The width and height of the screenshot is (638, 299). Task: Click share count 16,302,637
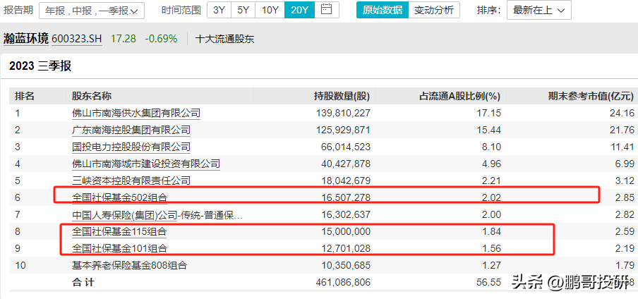pyautogui.click(x=345, y=215)
